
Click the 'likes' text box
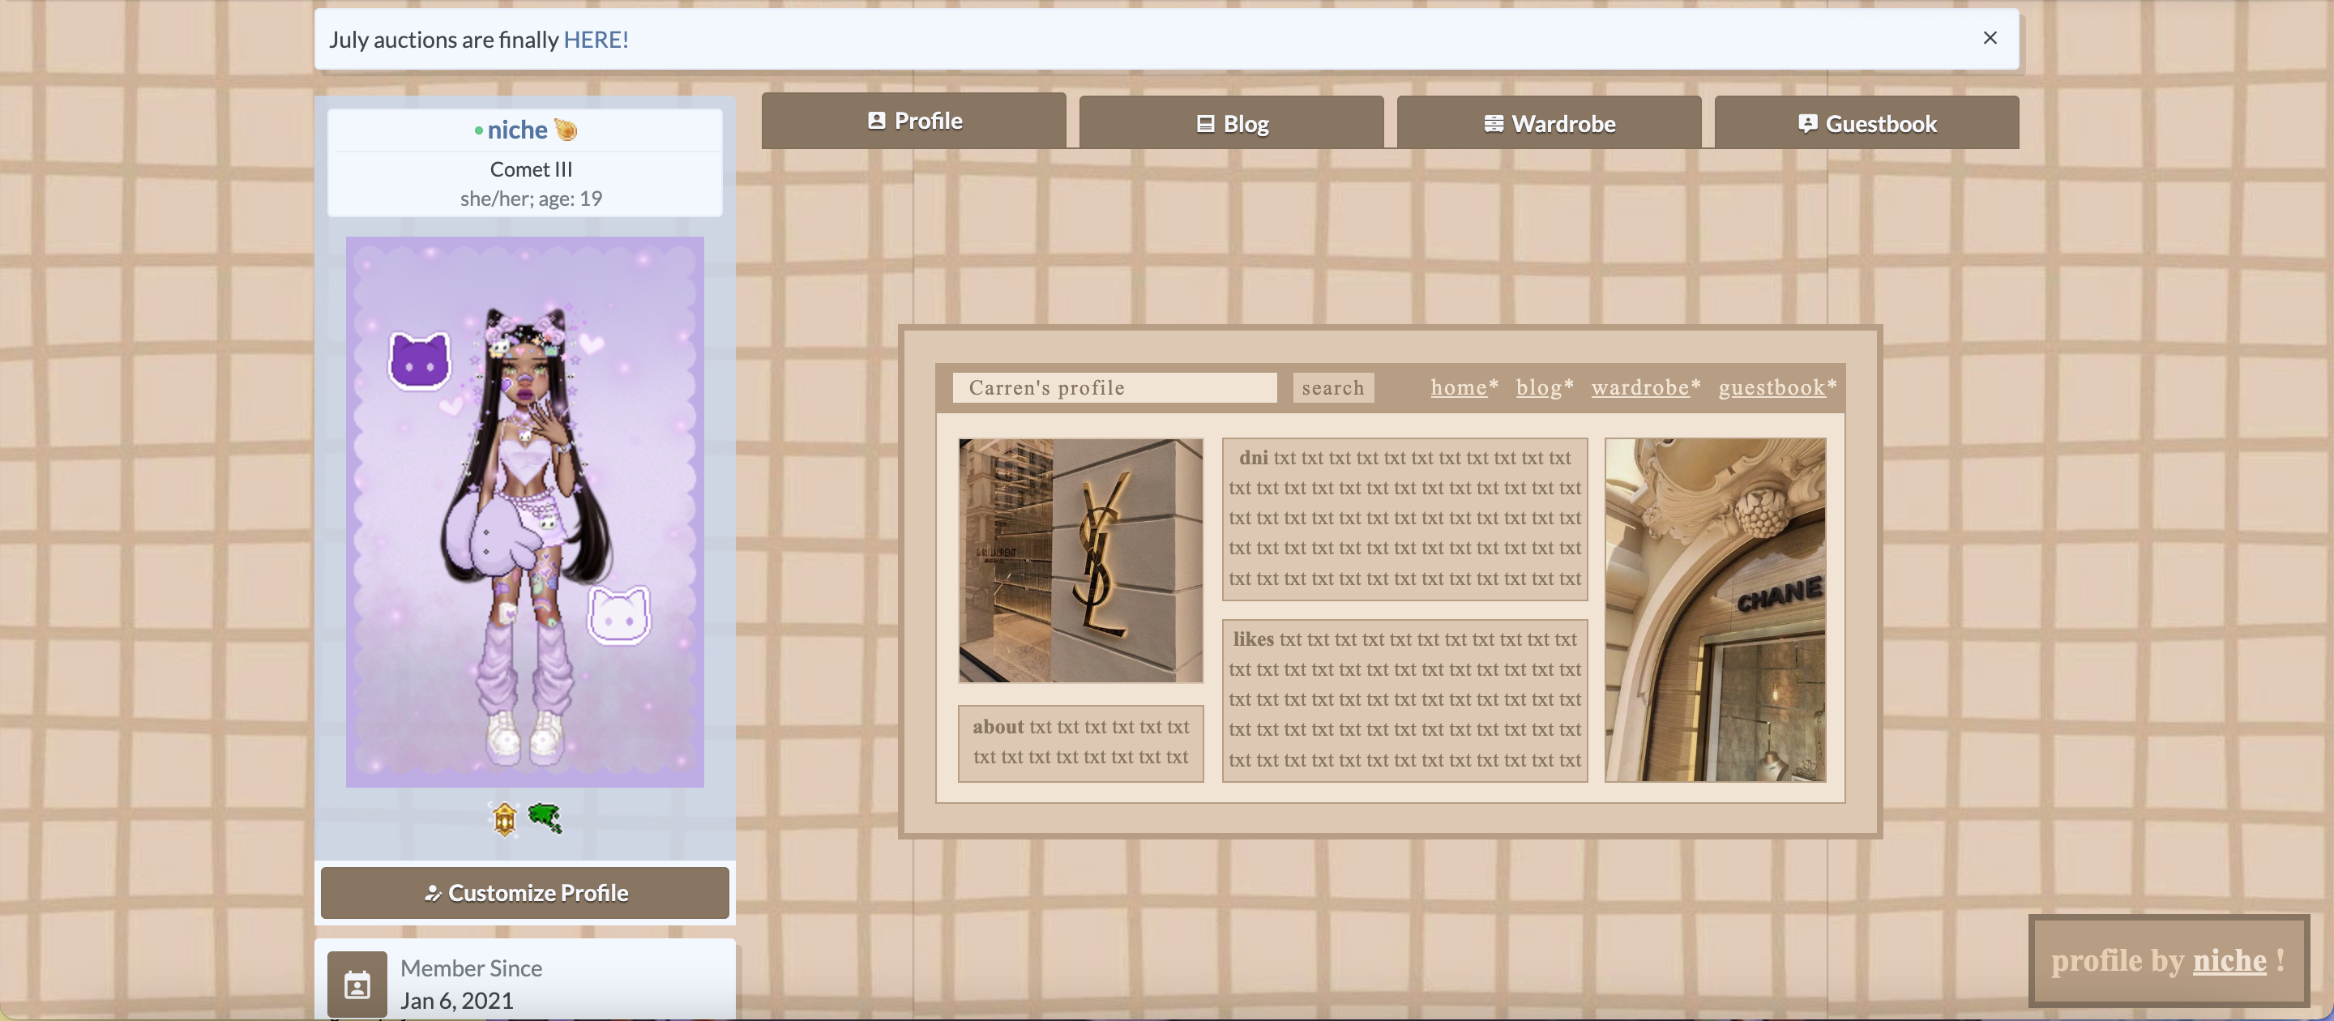1404,700
